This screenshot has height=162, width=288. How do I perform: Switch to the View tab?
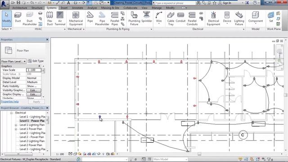(144, 8)
